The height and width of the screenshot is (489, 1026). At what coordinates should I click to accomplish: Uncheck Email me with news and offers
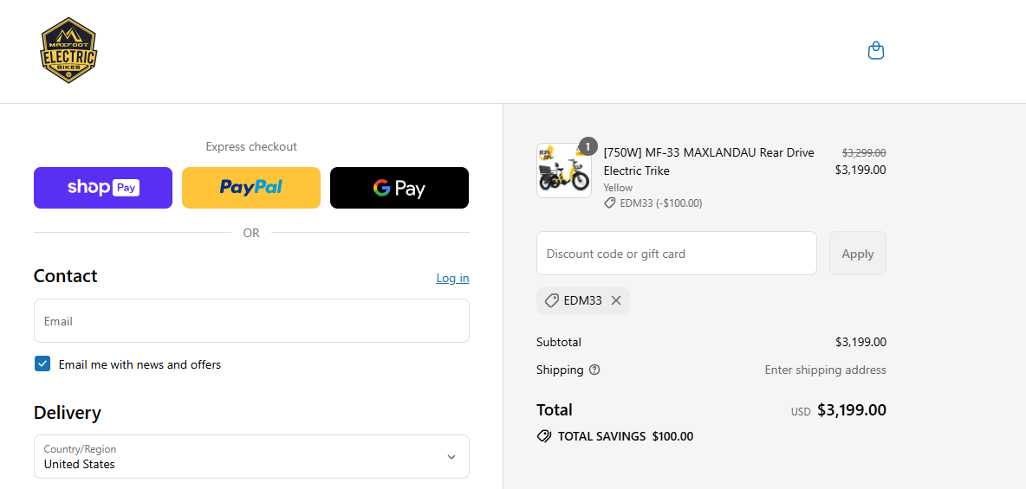[x=42, y=364]
